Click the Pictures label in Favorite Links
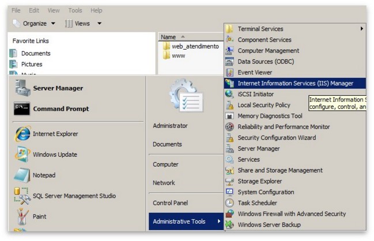The height and width of the screenshot is (241, 374). click(32, 64)
